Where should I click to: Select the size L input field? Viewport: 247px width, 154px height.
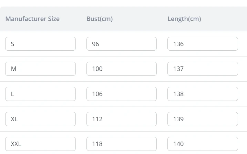tap(40, 94)
